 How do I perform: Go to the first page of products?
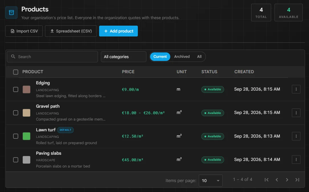tap(267, 180)
